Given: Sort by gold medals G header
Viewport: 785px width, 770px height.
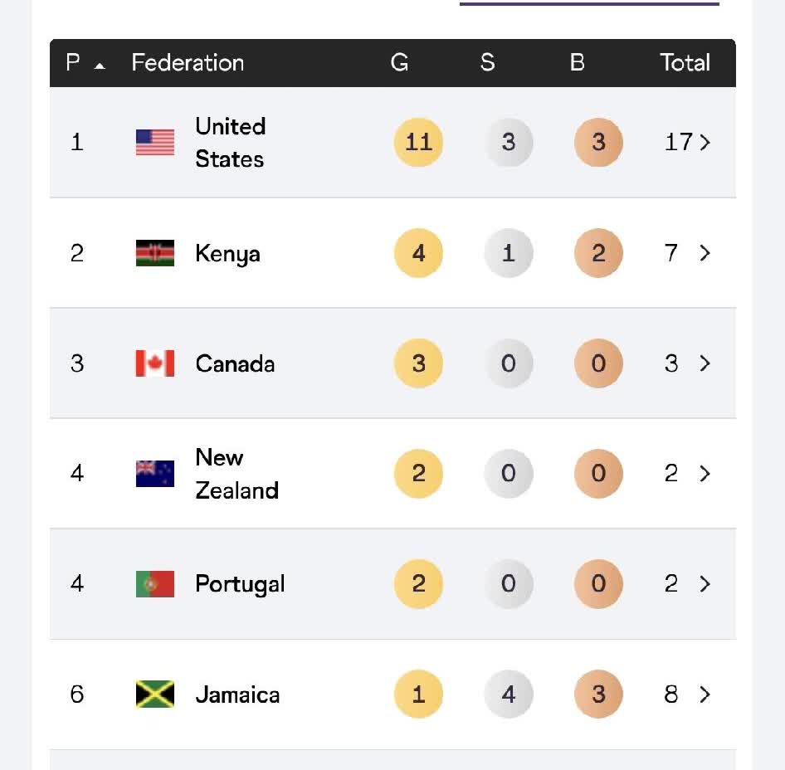Looking at the screenshot, I should (x=400, y=63).
